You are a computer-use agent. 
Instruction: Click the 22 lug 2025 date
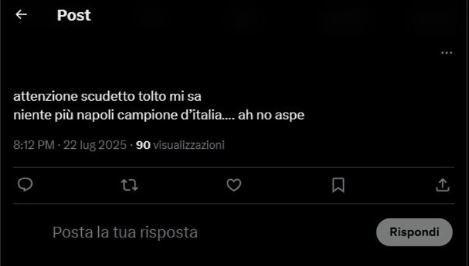tap(95, 145)
